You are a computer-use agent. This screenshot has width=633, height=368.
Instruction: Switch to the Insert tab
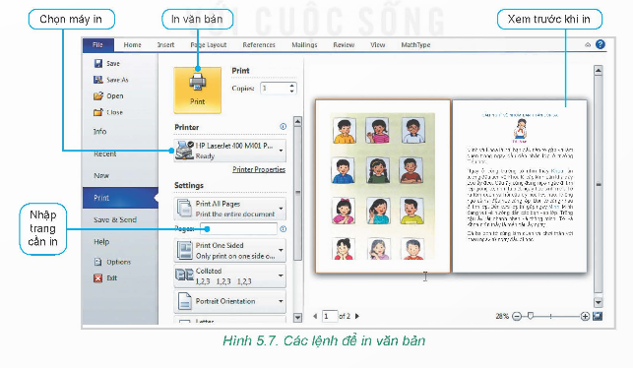166,45
